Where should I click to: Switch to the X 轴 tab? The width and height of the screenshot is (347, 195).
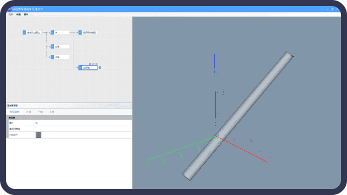(29, 112)
